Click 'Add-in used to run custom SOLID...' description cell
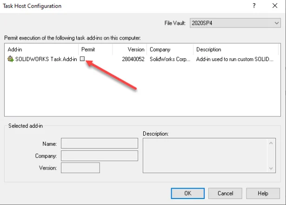The image size is (286, 205). (235, 59)
